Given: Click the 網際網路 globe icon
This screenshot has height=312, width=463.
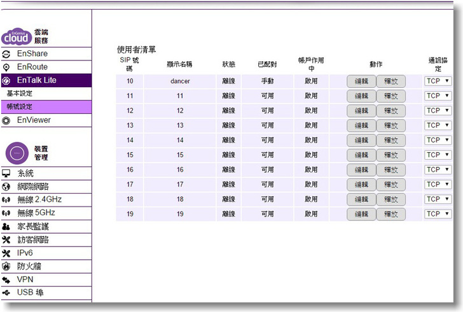Looking at the screenshot, I should [6, 187].
